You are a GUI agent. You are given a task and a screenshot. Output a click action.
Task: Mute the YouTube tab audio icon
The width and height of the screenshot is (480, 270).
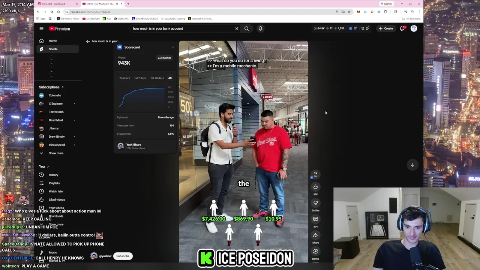pos(117,4)
